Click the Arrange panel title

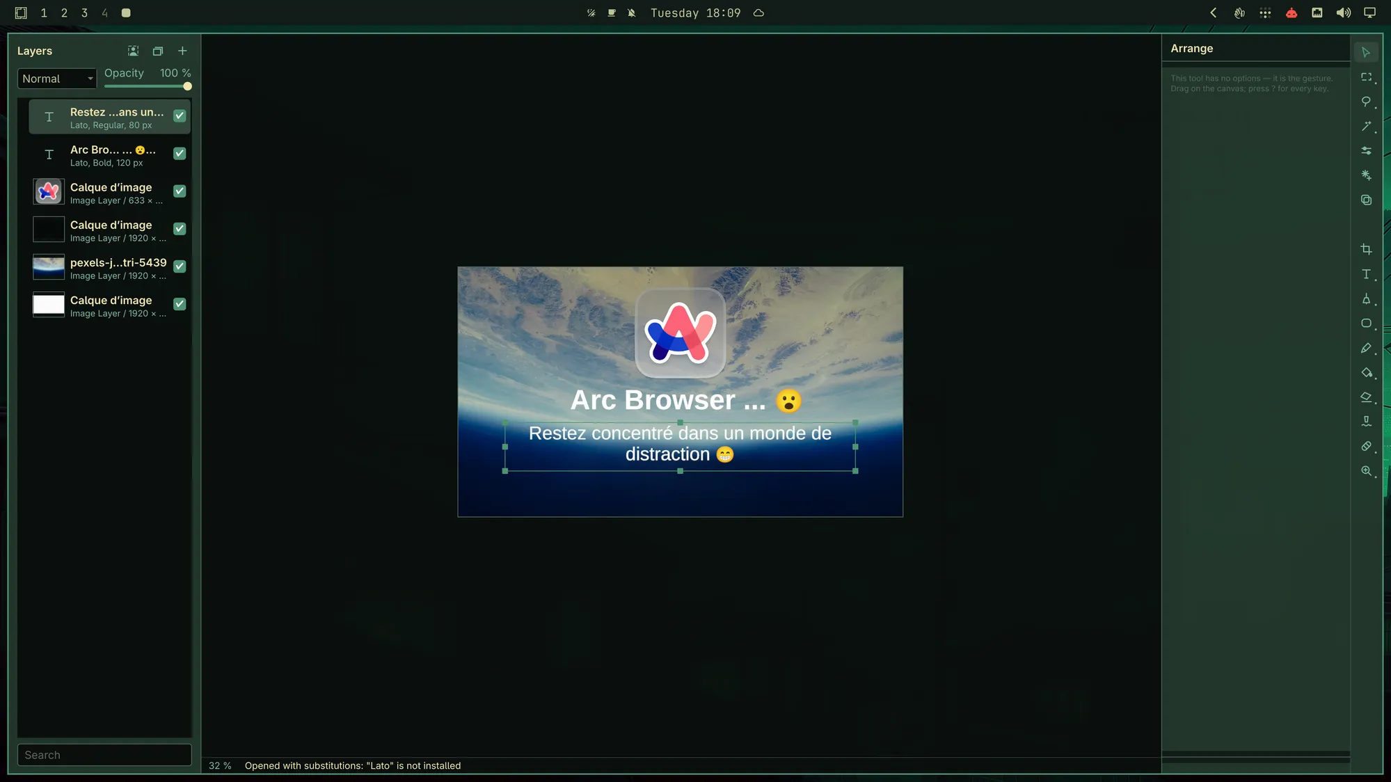pos(1191,49)
